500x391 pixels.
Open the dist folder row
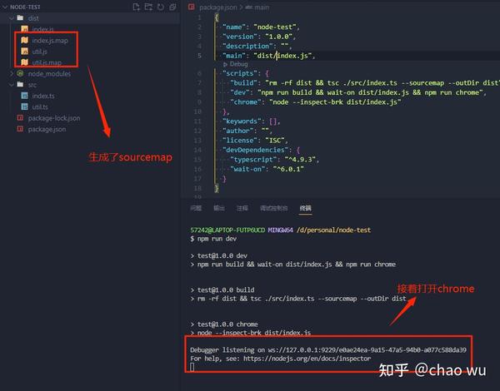[90, 18]
